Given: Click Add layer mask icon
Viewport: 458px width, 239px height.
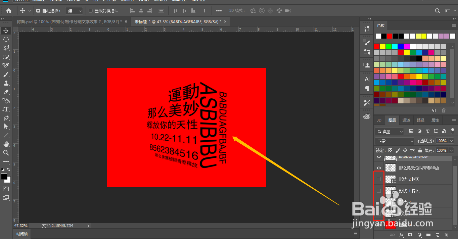Looking at the screenshot, I should coord(410,235).
